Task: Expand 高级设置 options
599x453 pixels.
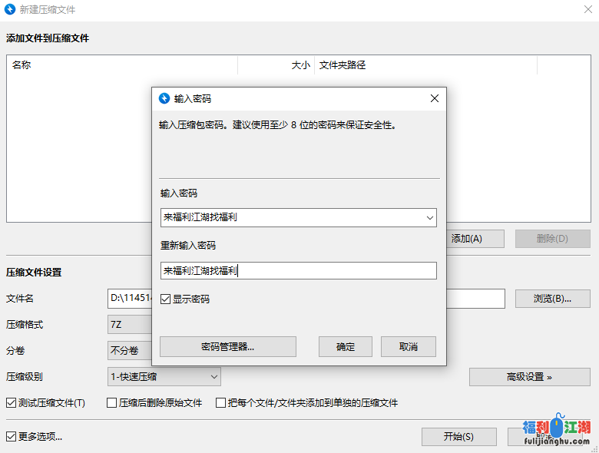Action: click(x=530, y=376)
